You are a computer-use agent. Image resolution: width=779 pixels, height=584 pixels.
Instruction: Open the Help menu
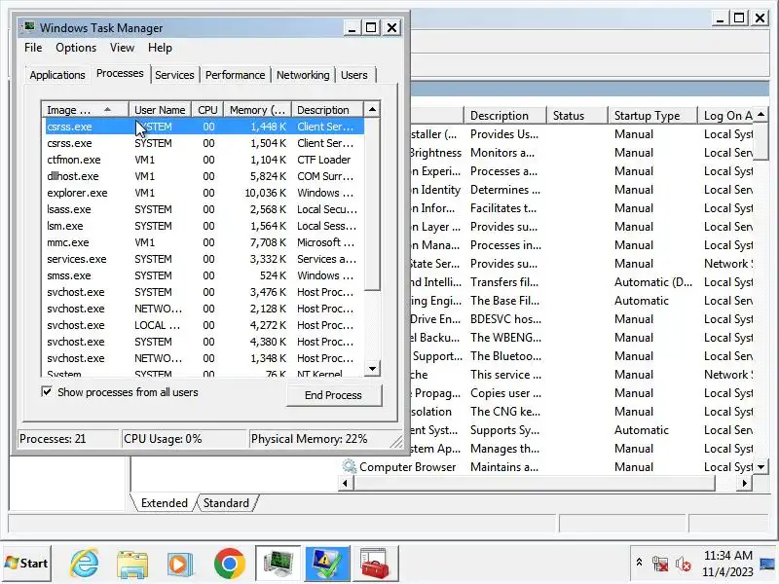pyautogui.click(x=160, y=48)
